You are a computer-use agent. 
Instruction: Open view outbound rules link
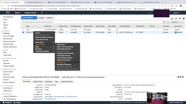pos(71,97)
